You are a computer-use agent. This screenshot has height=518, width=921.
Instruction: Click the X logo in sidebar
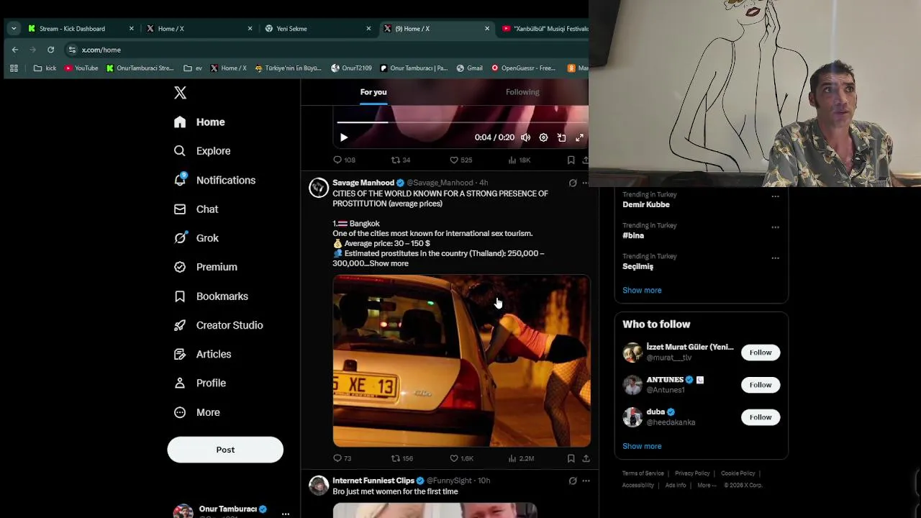tap(180, 93)
